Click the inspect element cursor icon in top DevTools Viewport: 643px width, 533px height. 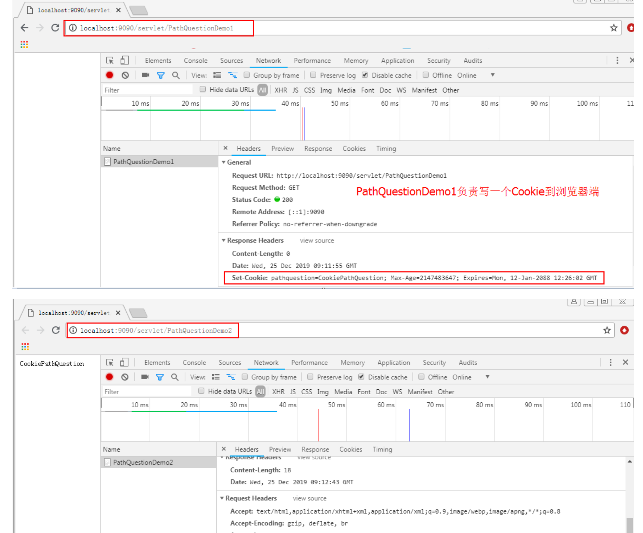pyautogui.click(x=110, y=61)
